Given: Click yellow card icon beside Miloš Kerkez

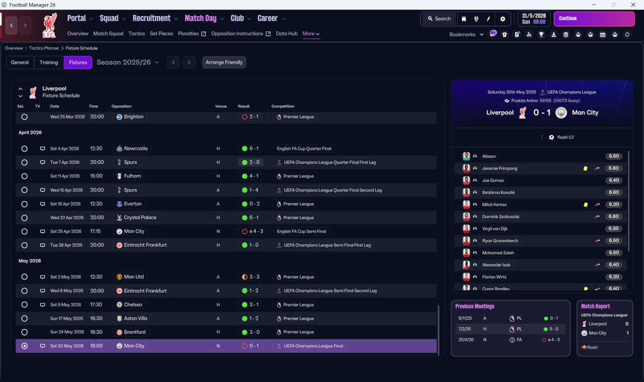Looking at the screenshot, I should (x=586, y=205).
